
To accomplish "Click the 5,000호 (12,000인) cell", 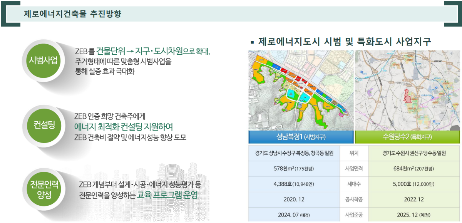I will [x=413, y=184].
